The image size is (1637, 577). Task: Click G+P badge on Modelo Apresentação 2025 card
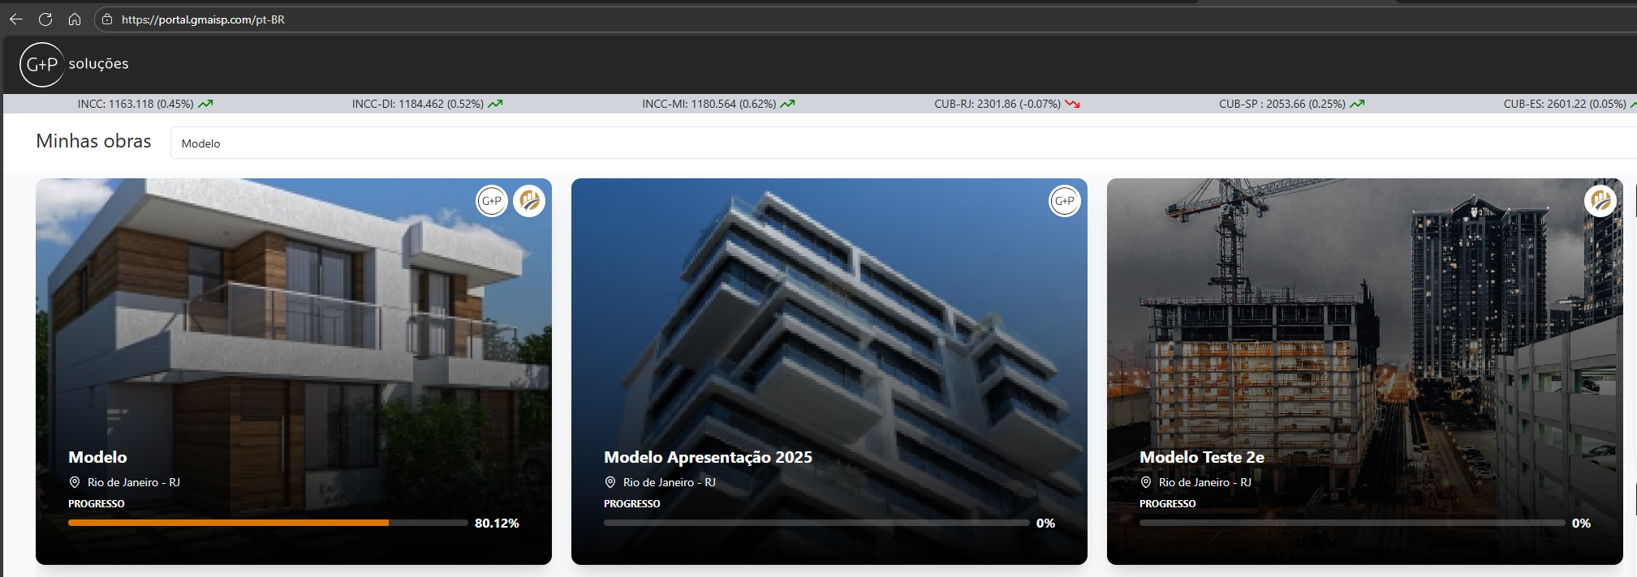(x=1064, y=201)
